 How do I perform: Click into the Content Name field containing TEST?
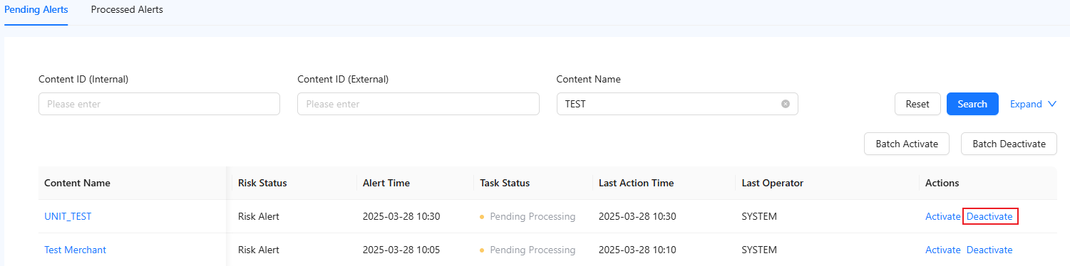[677, 104]
